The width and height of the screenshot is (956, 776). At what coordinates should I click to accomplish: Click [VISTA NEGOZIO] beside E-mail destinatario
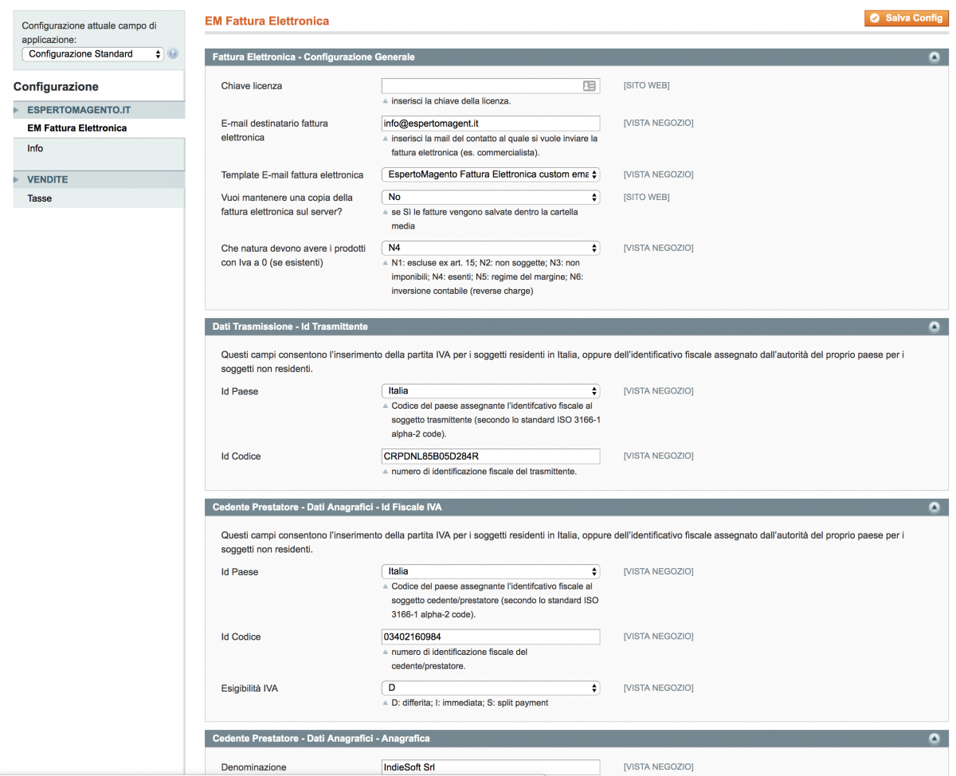tap(658, 123)
